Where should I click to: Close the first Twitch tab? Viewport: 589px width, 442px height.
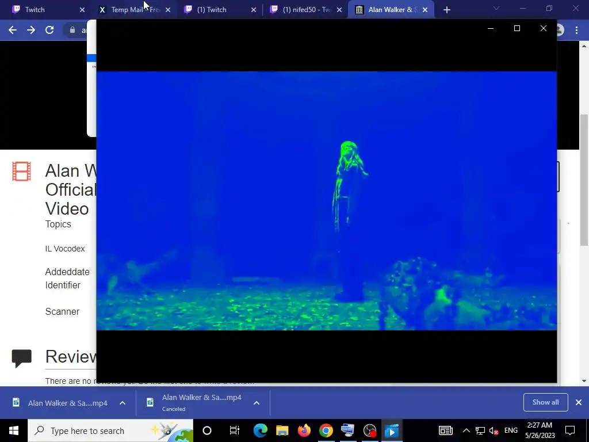click(82, 10)
